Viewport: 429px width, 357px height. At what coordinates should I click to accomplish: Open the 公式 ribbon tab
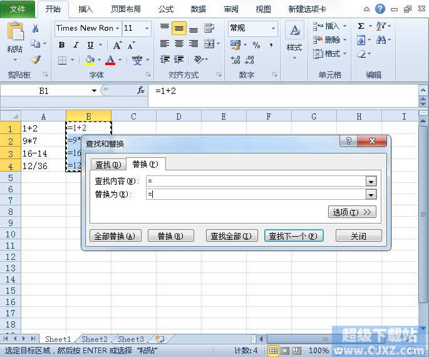point(166,9)
